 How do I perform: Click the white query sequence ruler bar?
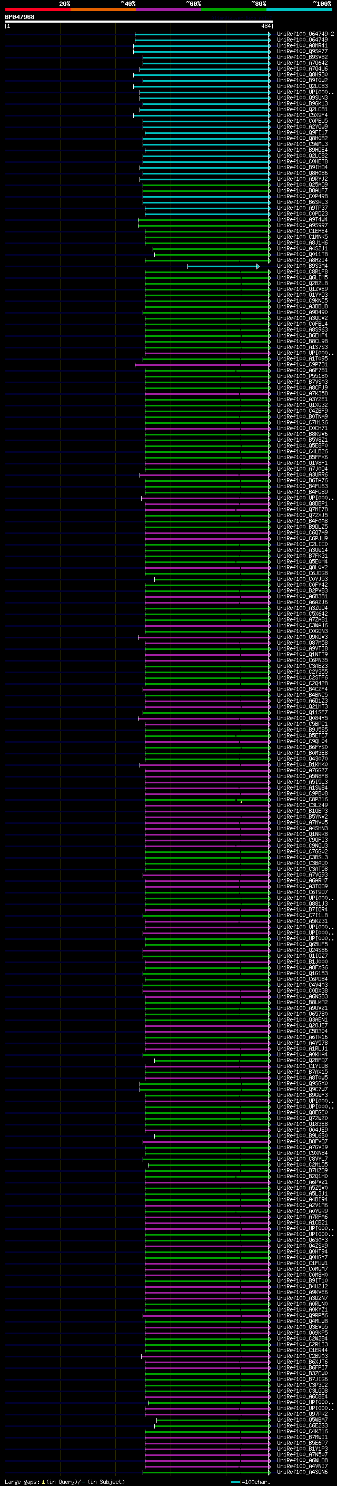(139, 22)
